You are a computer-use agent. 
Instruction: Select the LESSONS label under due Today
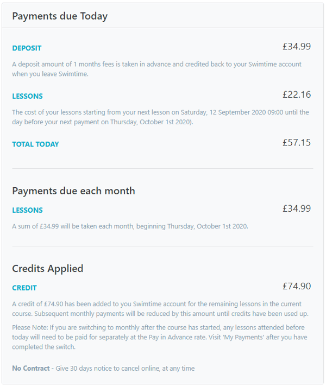[x=27, y=96]
